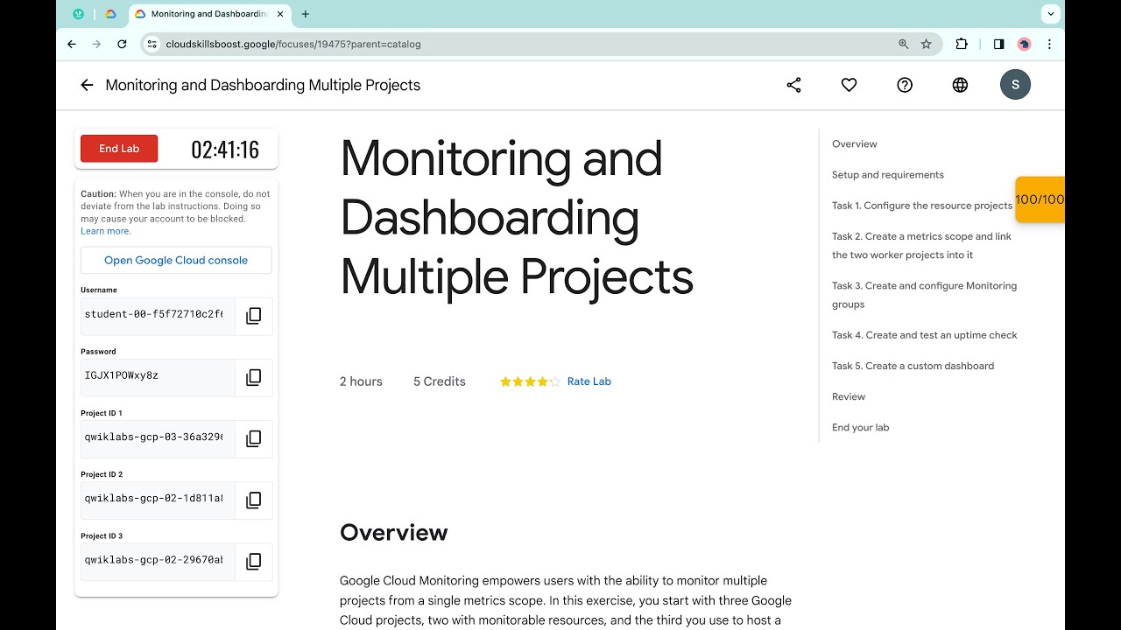Close the Monitoring and Dashboarding tab
Viewport: 1121px width, 630px height.
coord(282,14)
